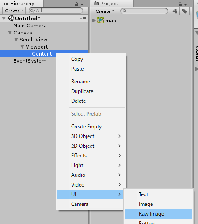Screen dimensions: 198x224
Task: Select Main Camera in the Hierarchy
Action: pos(30,26)
